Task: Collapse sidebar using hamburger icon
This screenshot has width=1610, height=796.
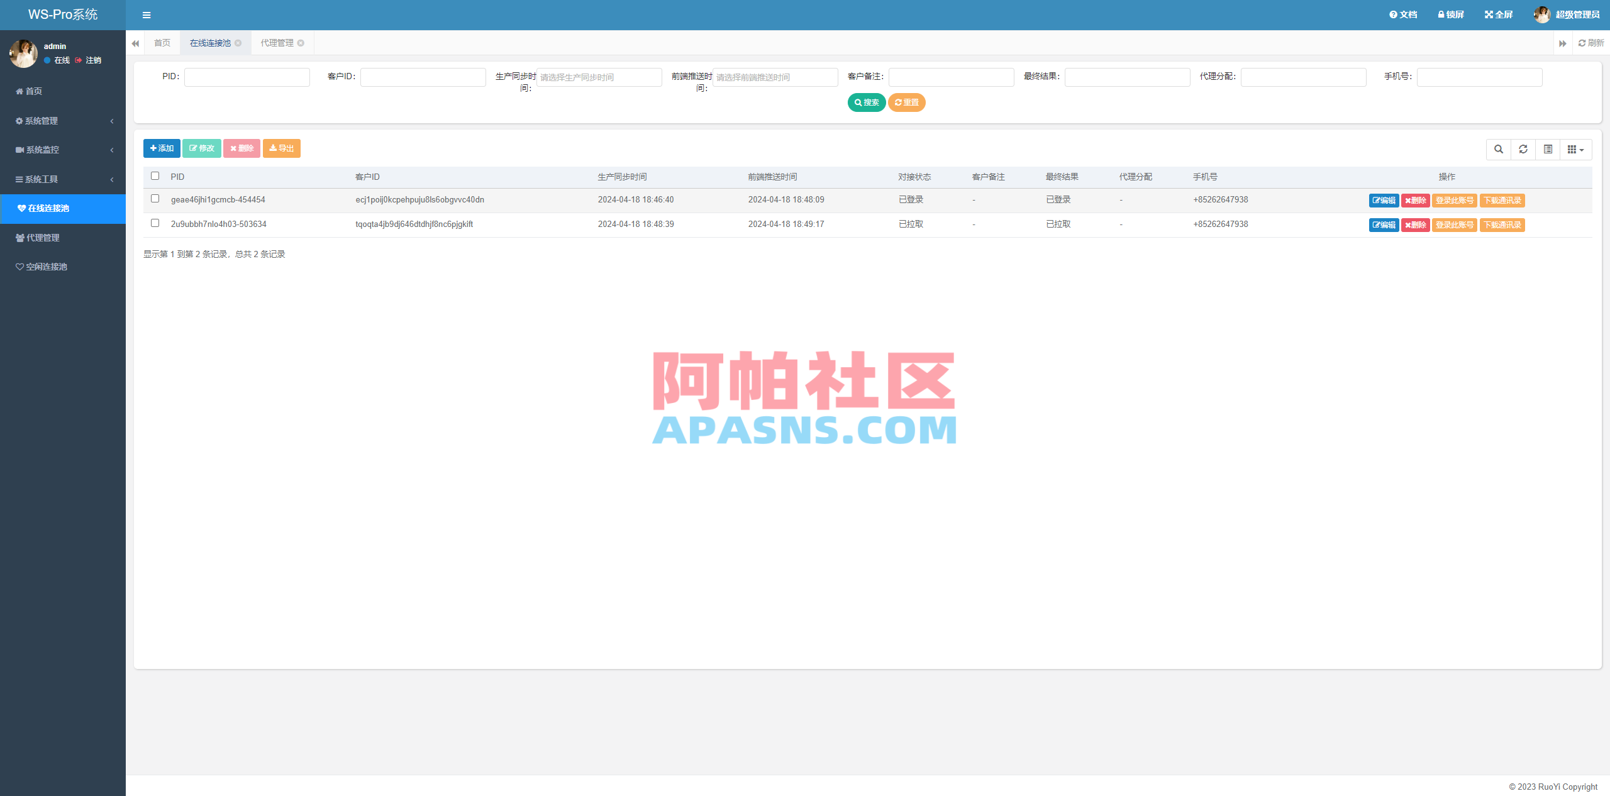Action: pos(147,14)
